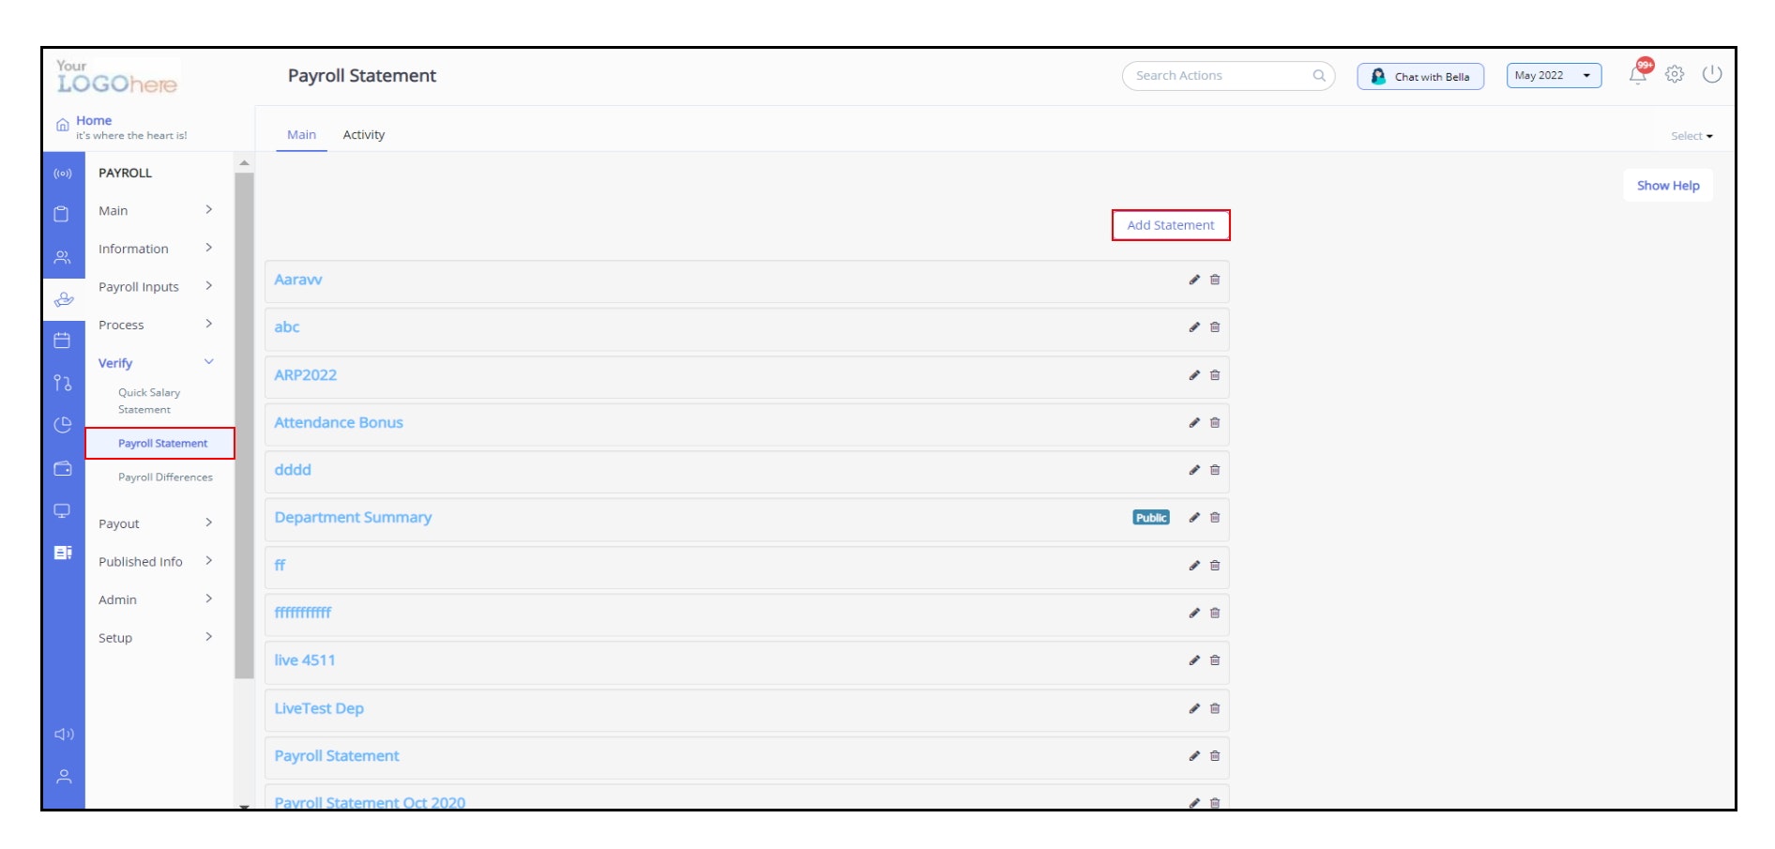
Task: Delete the Attendance Bonus statement
Action: click(1215, 423)
